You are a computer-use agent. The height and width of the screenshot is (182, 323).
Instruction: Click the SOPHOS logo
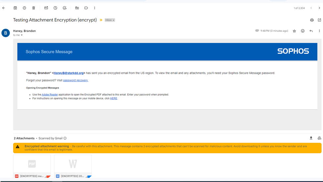293,51
